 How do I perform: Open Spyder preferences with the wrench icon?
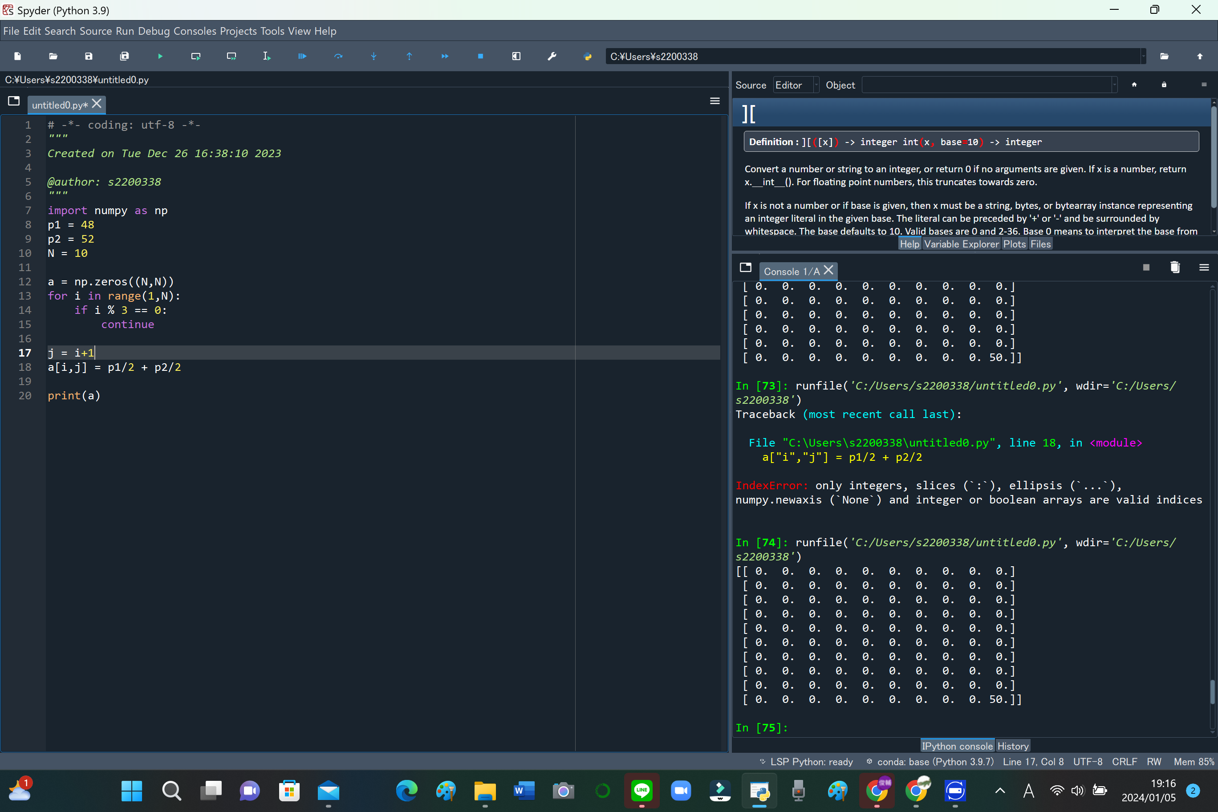[552, 56]
